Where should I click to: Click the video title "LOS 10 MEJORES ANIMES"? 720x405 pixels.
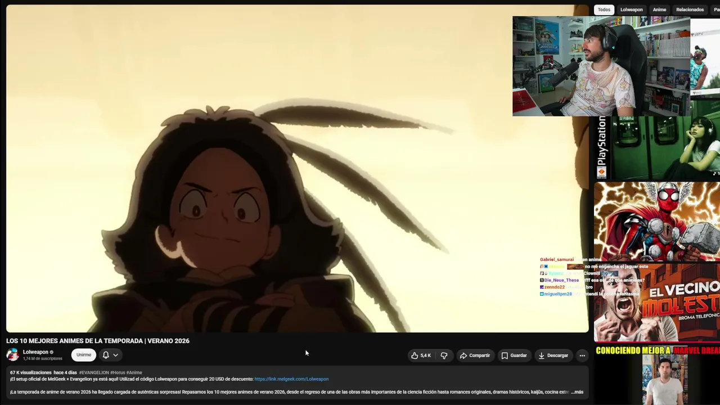click(98, 341)
